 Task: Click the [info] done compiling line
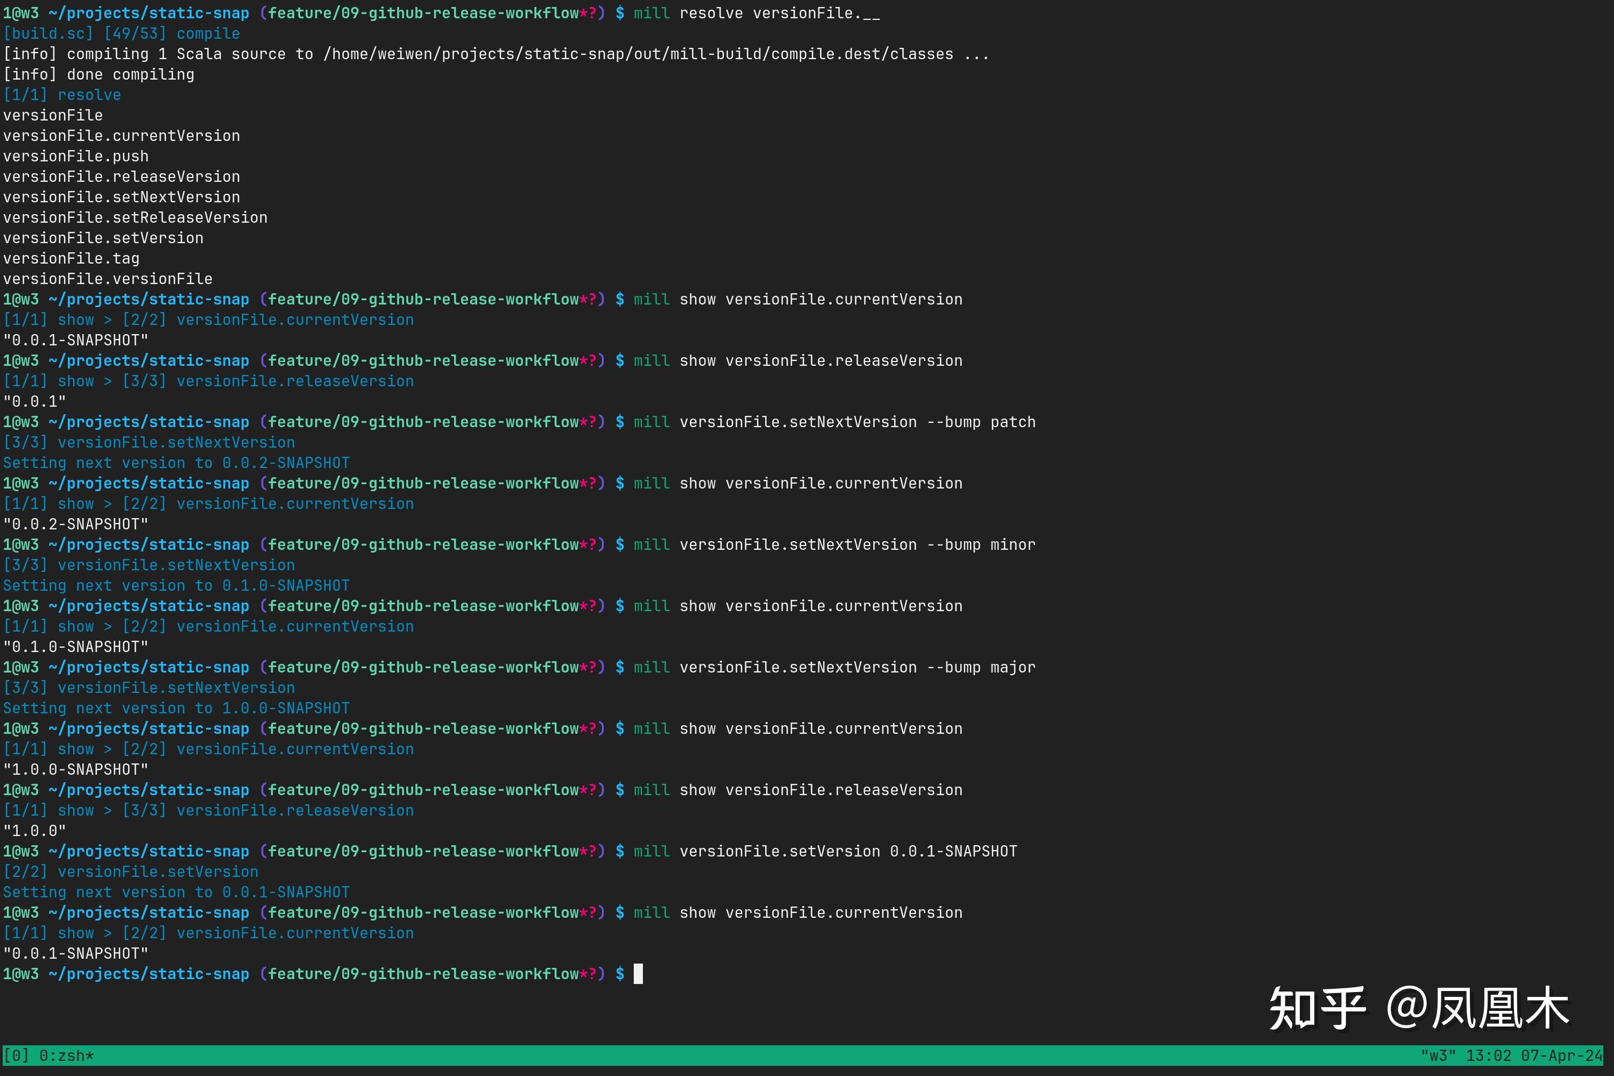pyautogui.click(x=98, y=74)
